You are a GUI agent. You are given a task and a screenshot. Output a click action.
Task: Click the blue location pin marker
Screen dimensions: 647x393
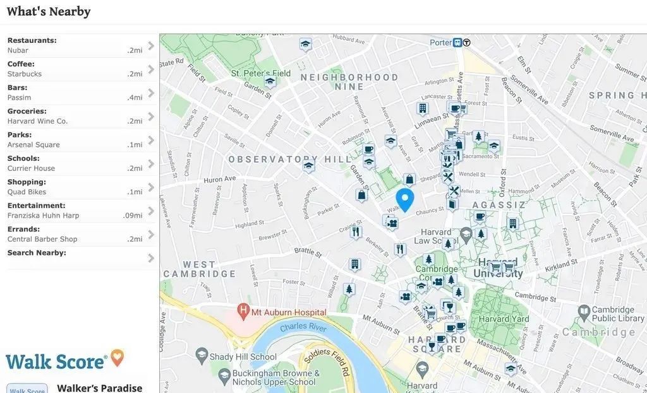405,200
